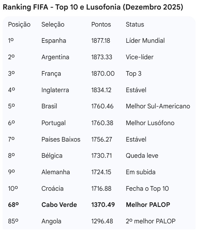
Task: Click the Melhor PALOP bold status
Action: coord(148,205)
